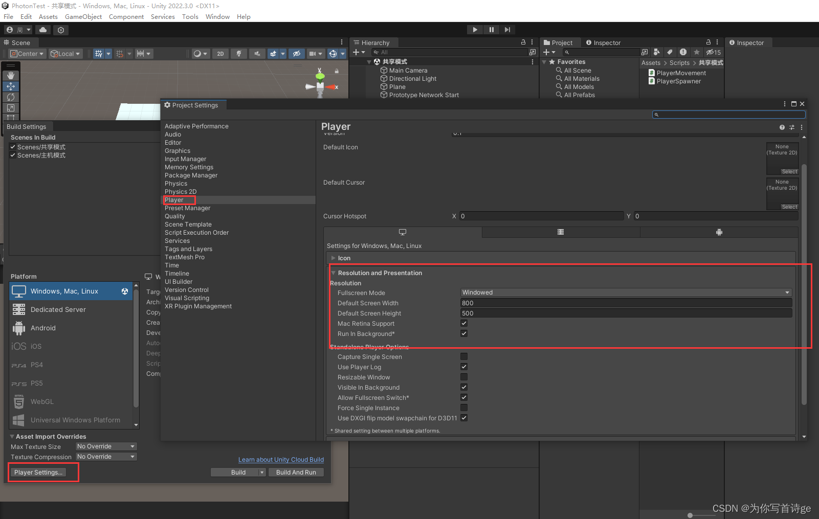Image resolution: width=819 pixels, height=519 pixels.
Task: Click the Project favorites star icon
Action: click(x=696, y=52)
